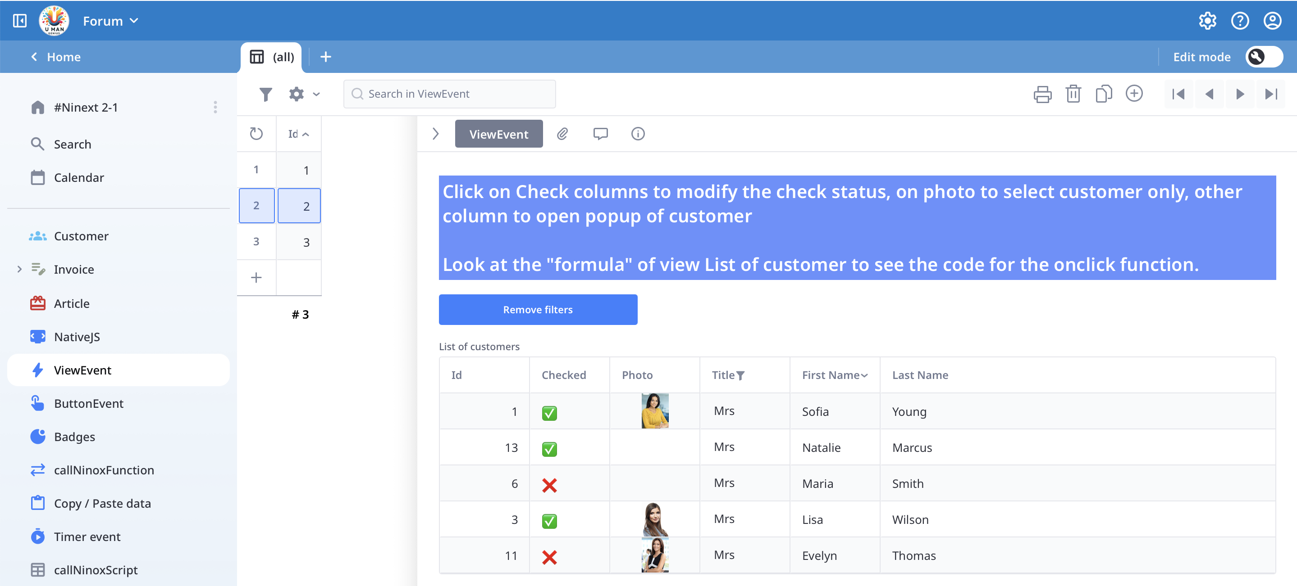Toggle green check for Sofia Young
The image size is (1297, 586).
click(x=549, y=413)
